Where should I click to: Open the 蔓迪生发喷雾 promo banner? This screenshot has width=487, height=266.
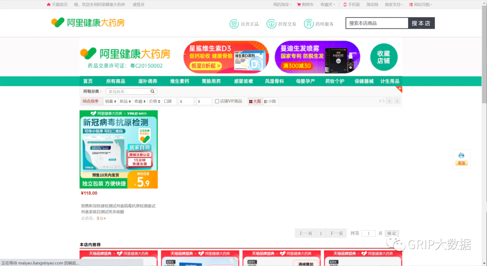click(x=317, y=57)
